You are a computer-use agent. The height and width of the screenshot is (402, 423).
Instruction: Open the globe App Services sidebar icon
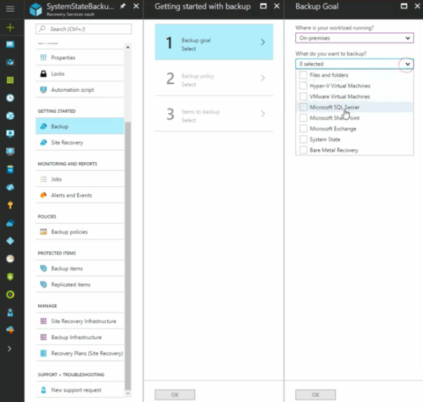pyautogui.click(x=10, y=116)
